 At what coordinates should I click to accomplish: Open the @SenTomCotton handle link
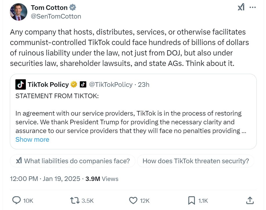[56, 16]
